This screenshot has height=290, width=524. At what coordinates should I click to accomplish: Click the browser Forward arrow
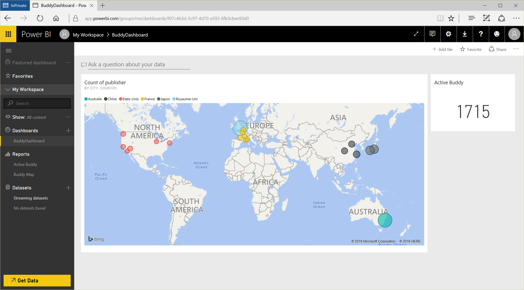coord(24,18)
